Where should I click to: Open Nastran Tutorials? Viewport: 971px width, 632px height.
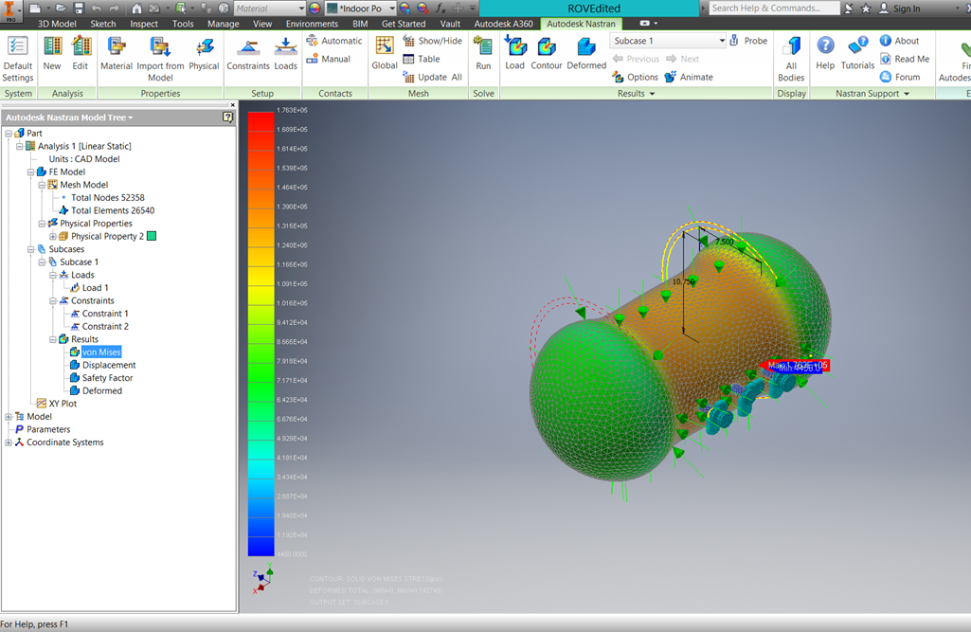pyautogui.click(x=857, y=54)
